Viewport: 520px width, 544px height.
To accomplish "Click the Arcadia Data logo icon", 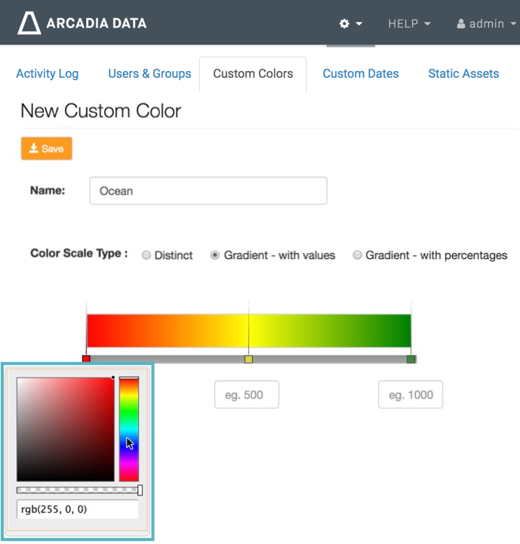I will 29,23.
